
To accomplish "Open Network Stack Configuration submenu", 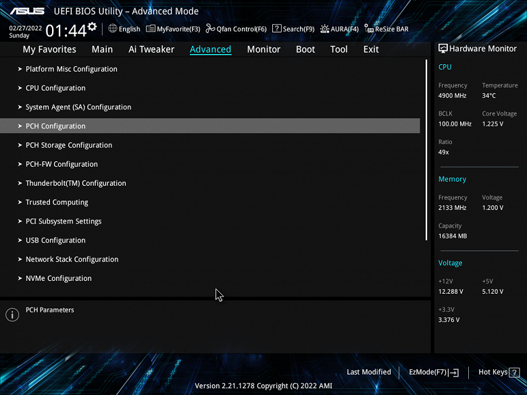I will [x=210, y=259].
